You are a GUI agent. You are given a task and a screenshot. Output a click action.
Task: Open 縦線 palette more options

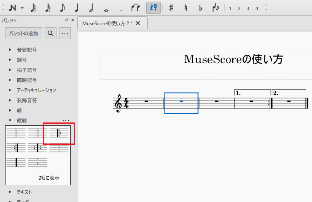(x=66, y=120)
